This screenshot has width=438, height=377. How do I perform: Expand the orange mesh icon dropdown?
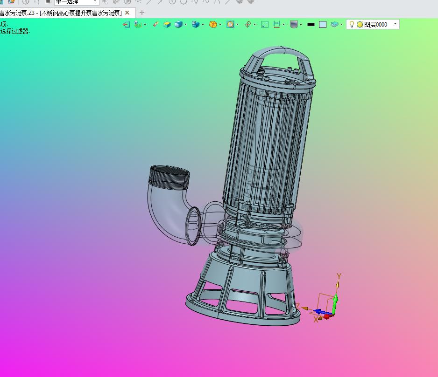coord(220,25)
